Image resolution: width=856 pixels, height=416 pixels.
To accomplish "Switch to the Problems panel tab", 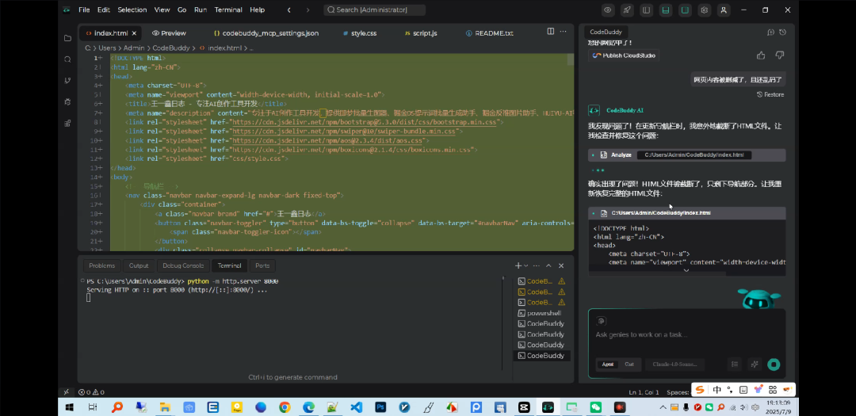I will (102, 266).
